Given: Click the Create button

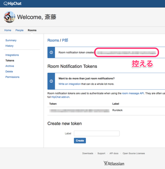Looking at the screenshot, I should pyautogui.click(x=80, y=141).
